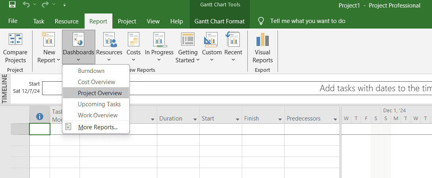Click the timeline Start Sat 12/7/24 label
This screenshot has width=432, height=178.
click(x=27, y=88)
